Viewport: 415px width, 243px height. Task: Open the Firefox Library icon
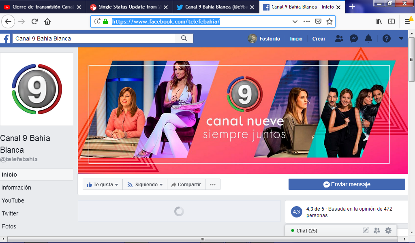(379, 22)
